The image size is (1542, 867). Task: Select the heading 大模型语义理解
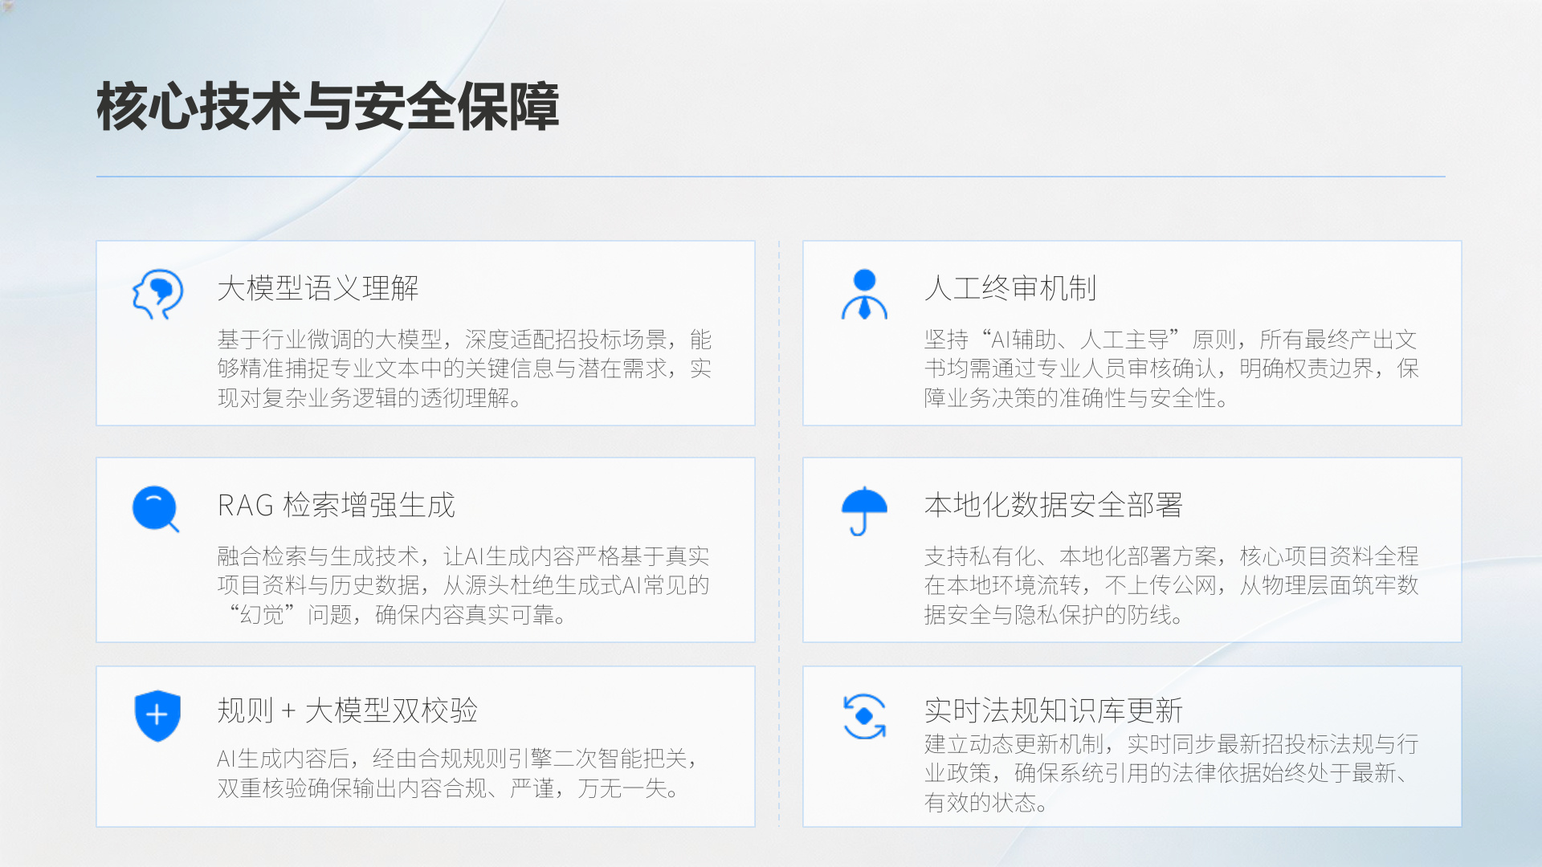click(318, 288)
